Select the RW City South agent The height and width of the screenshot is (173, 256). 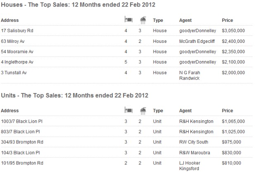[x=194, y=142]
